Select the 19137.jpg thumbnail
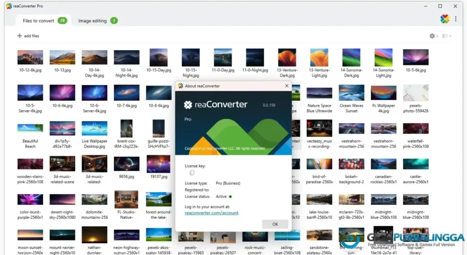 point(159,164)
